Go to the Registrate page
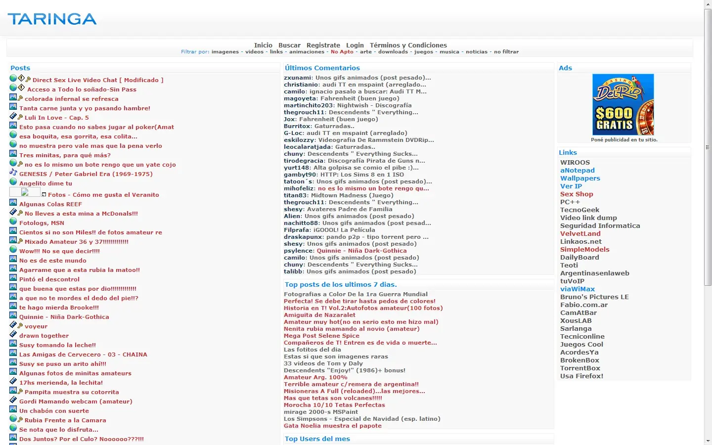Viewport: 712px width, 445px height. (x=323, y=45)
